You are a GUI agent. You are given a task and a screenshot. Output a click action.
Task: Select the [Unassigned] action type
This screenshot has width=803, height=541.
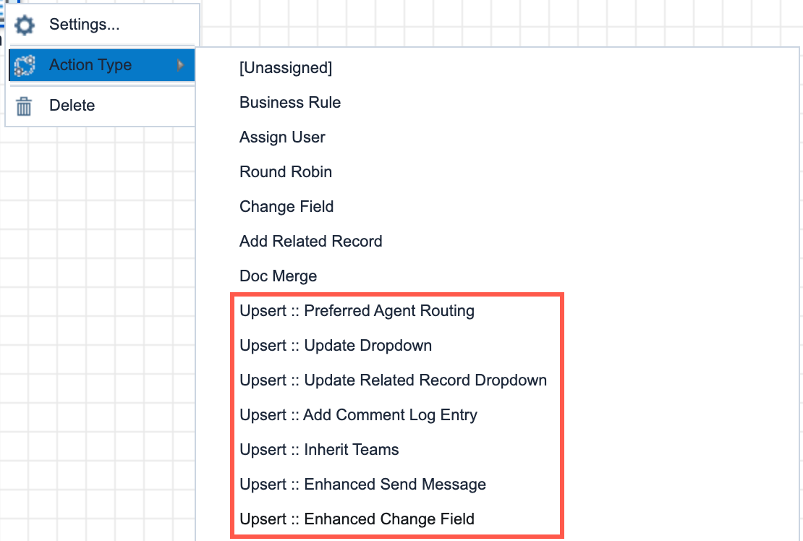286,67
